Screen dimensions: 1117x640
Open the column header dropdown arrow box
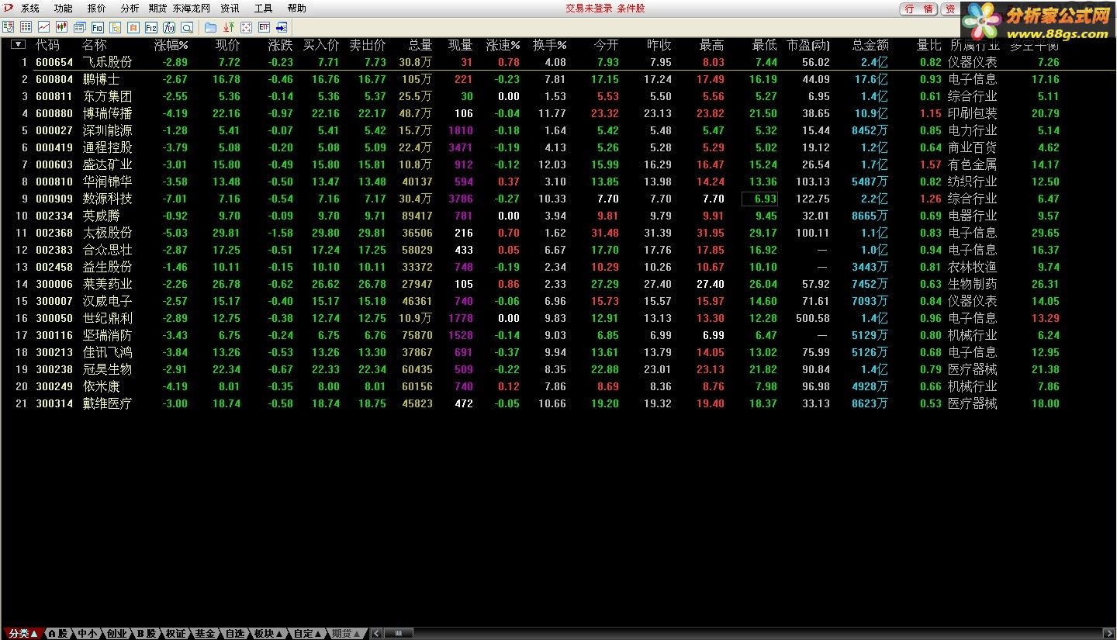(19, 45)
